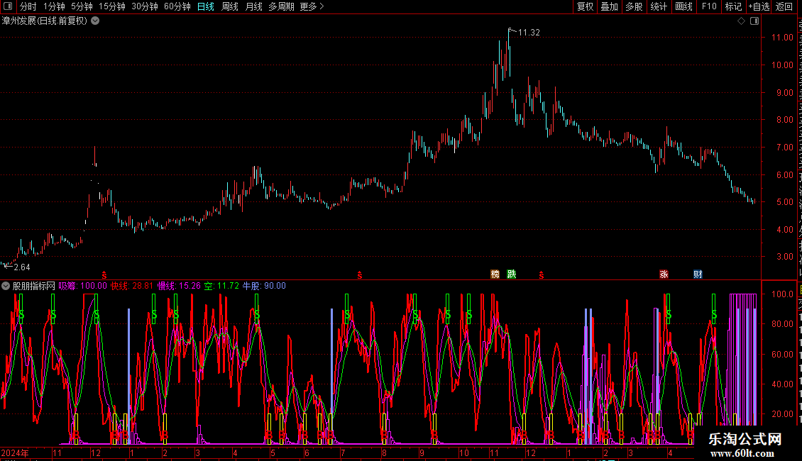Click the green 跌 event marker

512,274
